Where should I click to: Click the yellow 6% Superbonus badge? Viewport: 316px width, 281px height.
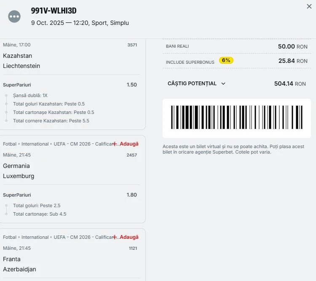tap(226, 60)
